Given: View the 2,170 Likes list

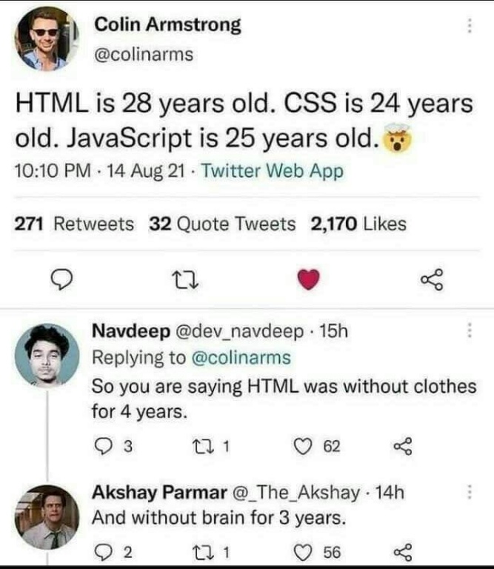Looking at the screenshot, I should pos(358,224).
